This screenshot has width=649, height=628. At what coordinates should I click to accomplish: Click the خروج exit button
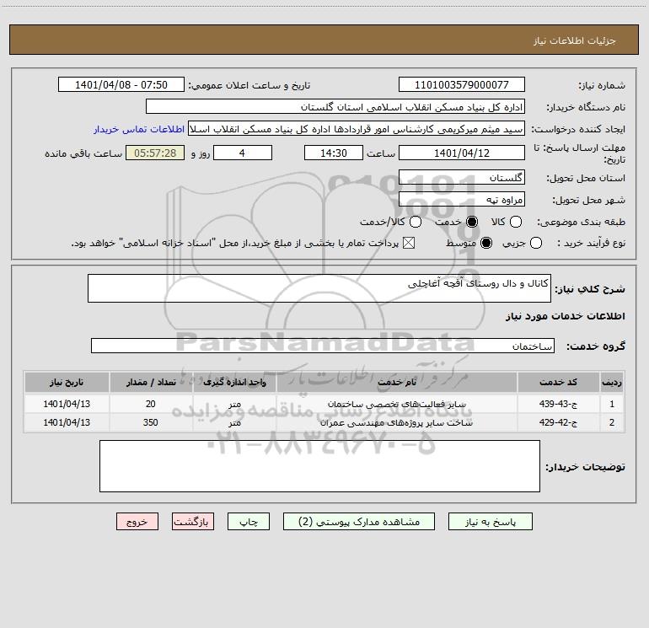(137, 522)
